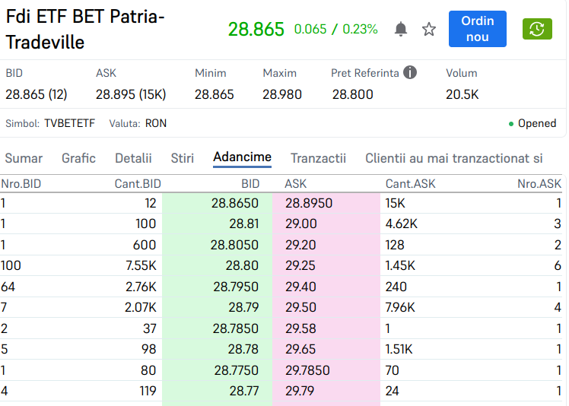569x406 pixels.
Task: Click the Volum value 20.5K
Action: coord(462,94)
